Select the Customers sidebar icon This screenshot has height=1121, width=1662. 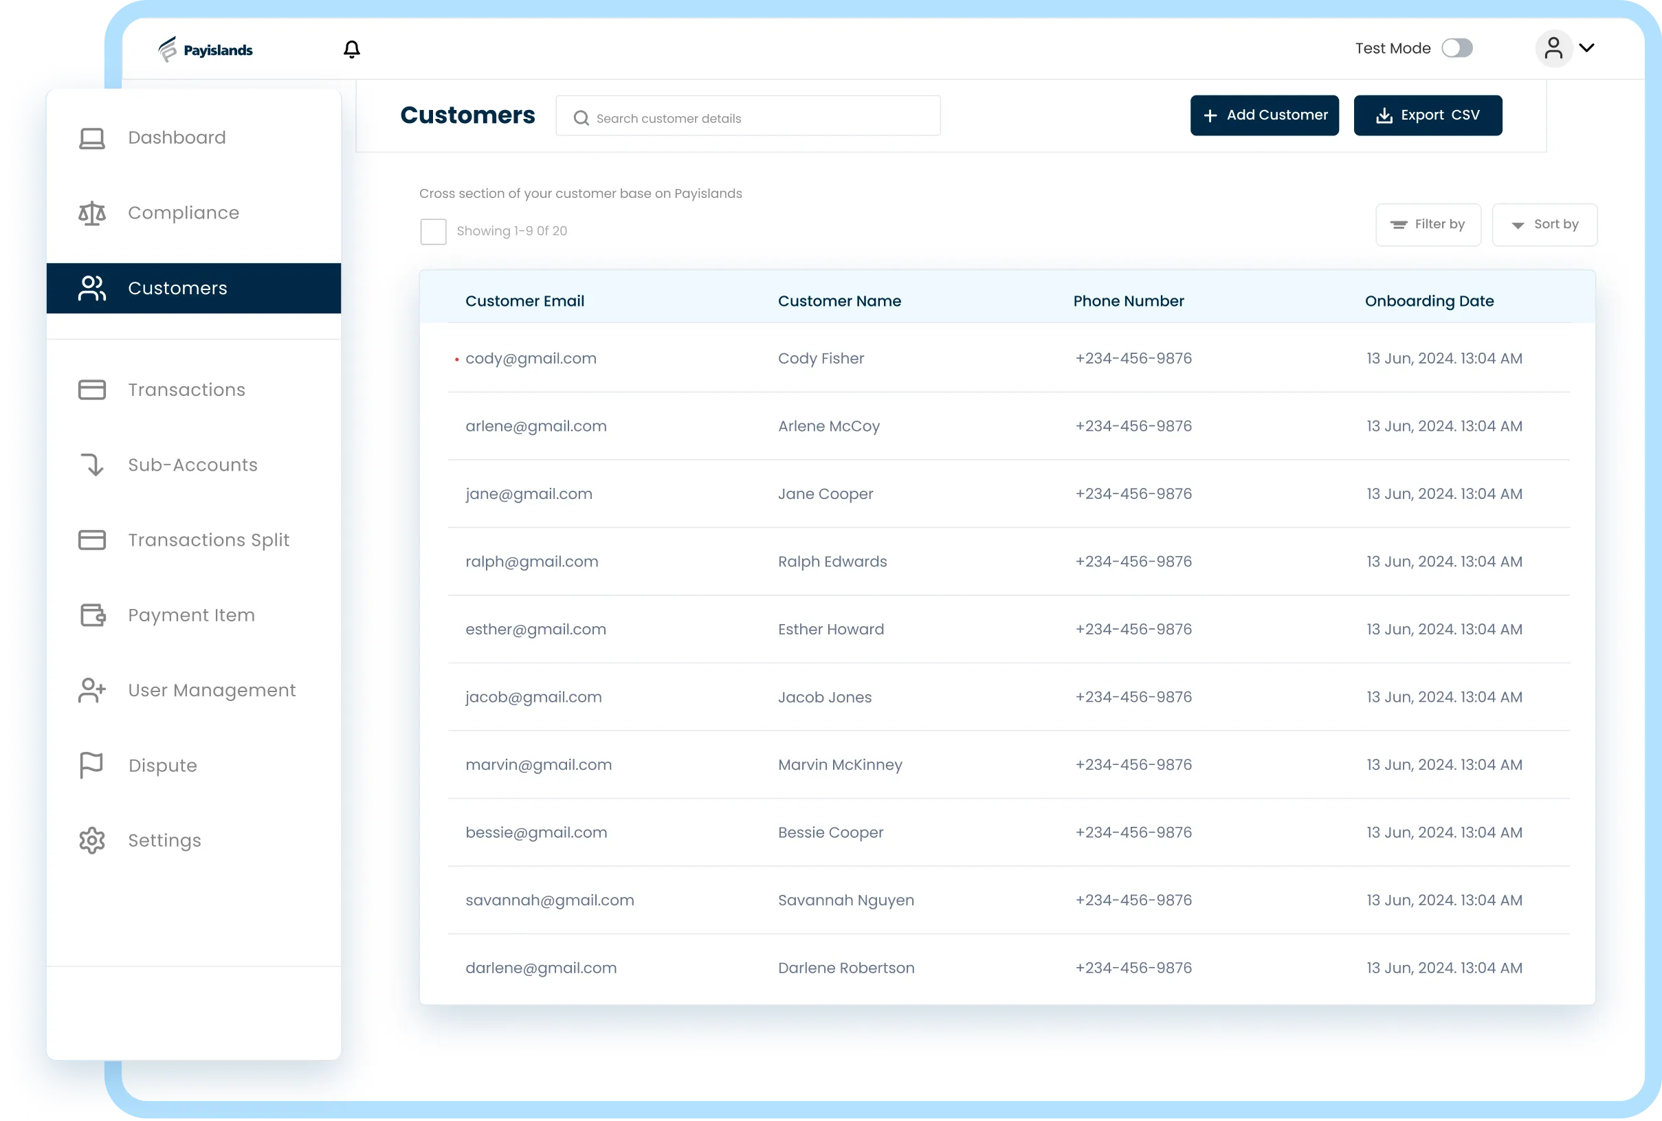(91, 287)
